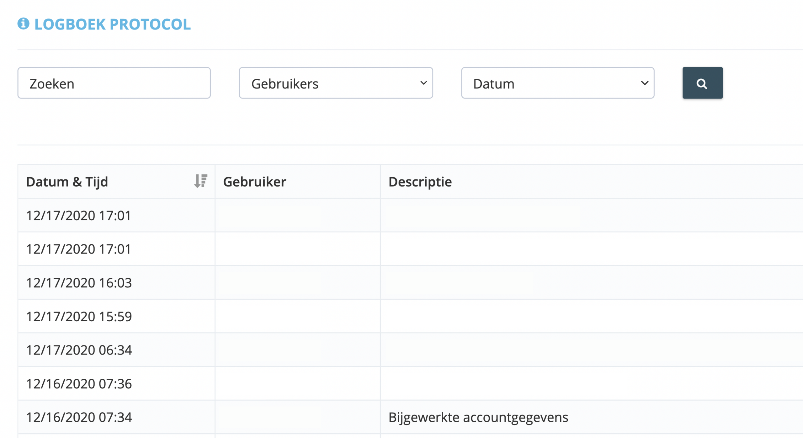The height and width of the screenshot is (438, 803).
Task: Click the Bijgewerkte accountgegevens description
Action: click(x=478, y=418)
